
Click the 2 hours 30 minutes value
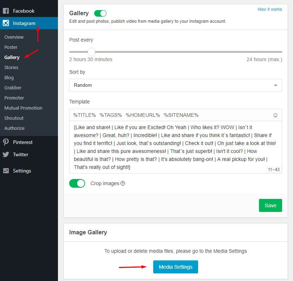tap(91, 59)
